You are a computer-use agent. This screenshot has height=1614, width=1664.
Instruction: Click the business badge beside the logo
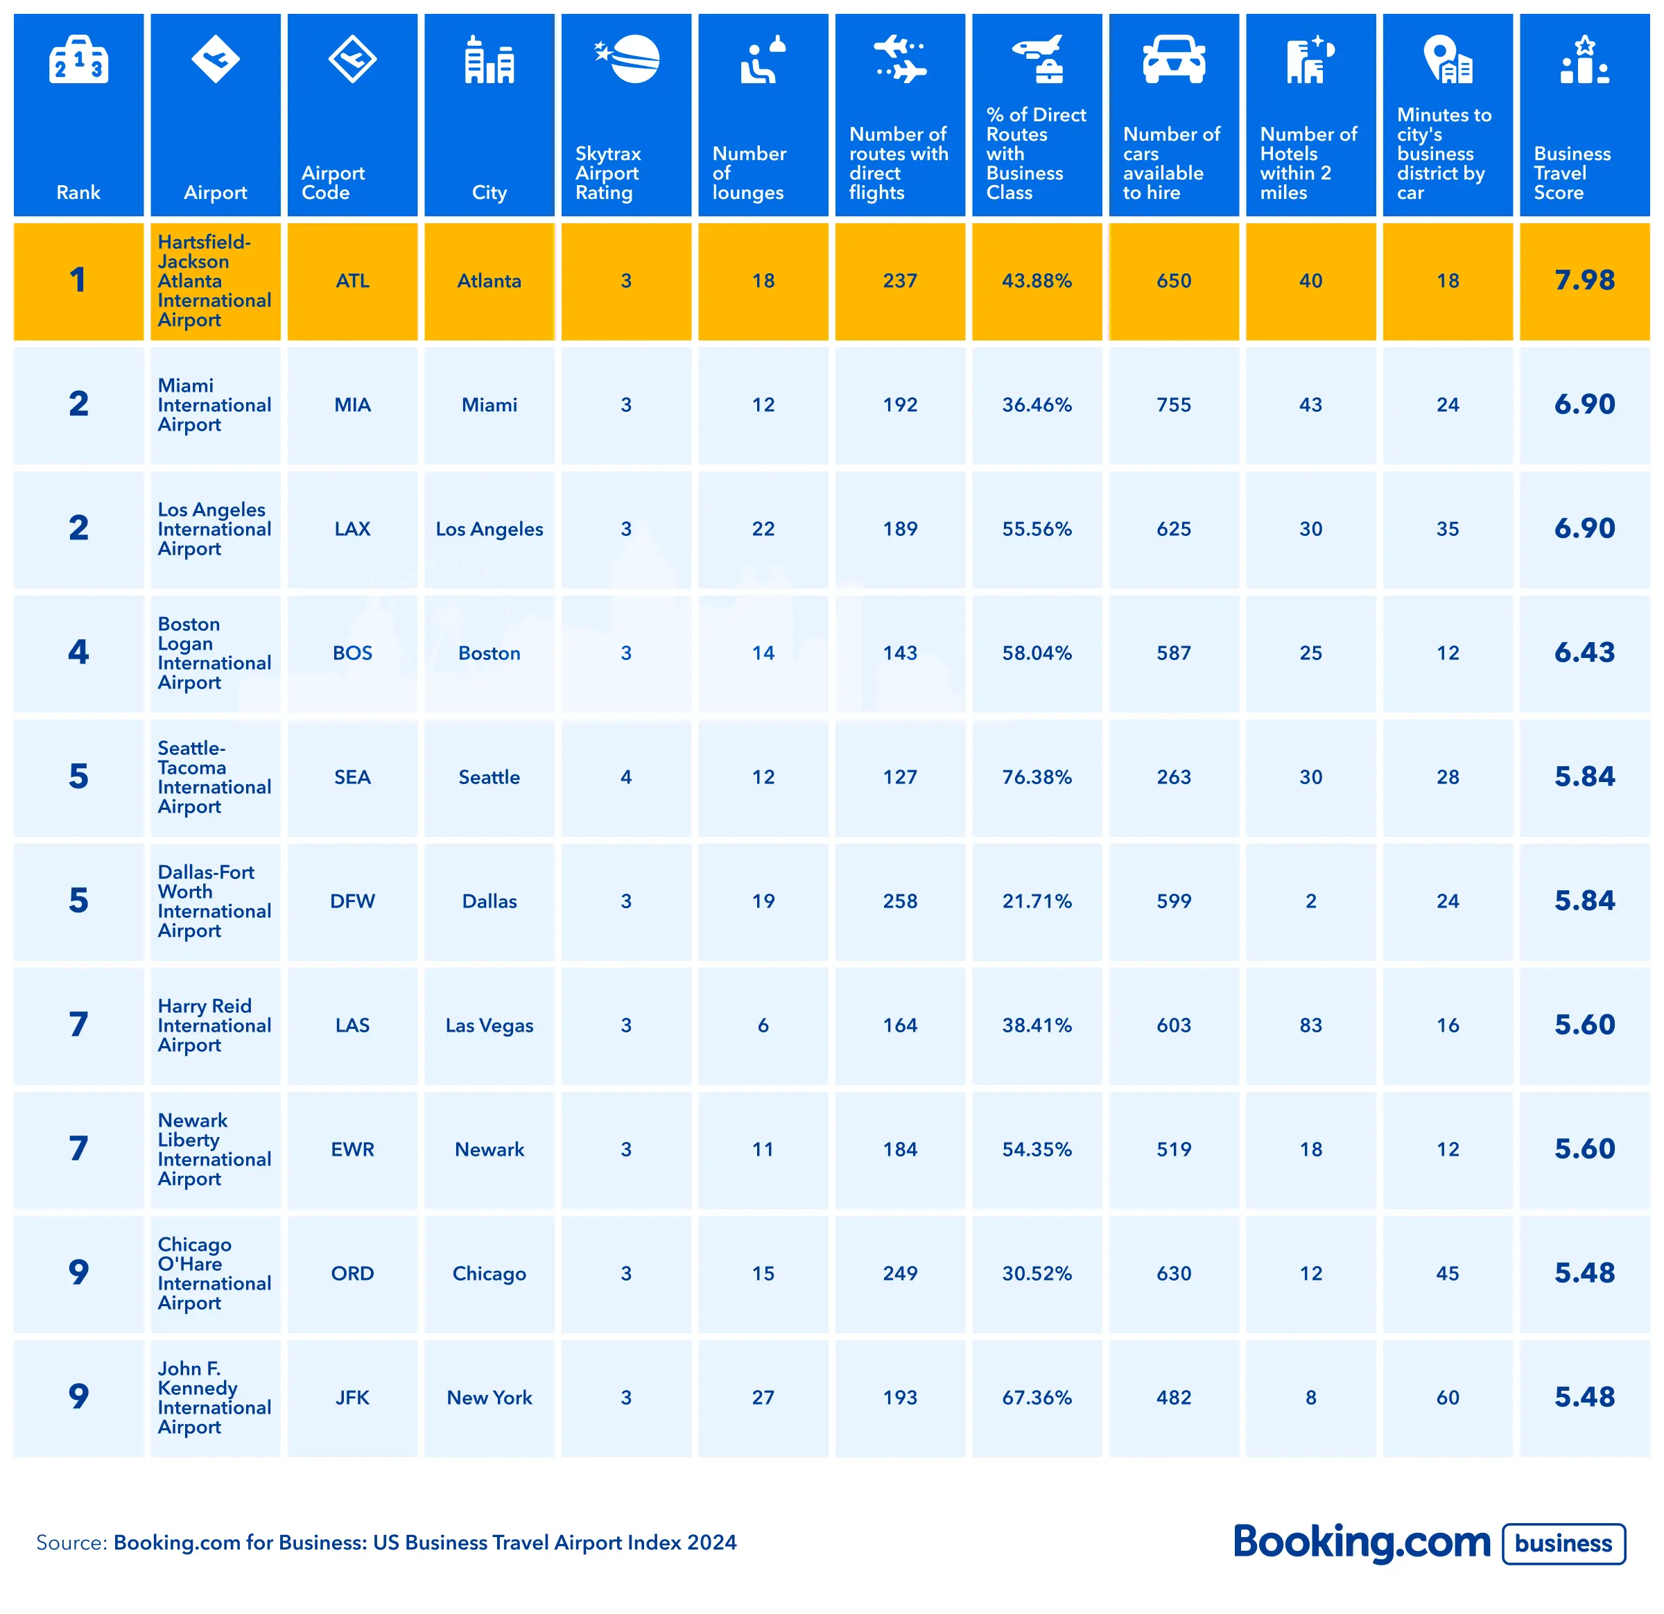pos(1563,1543)
